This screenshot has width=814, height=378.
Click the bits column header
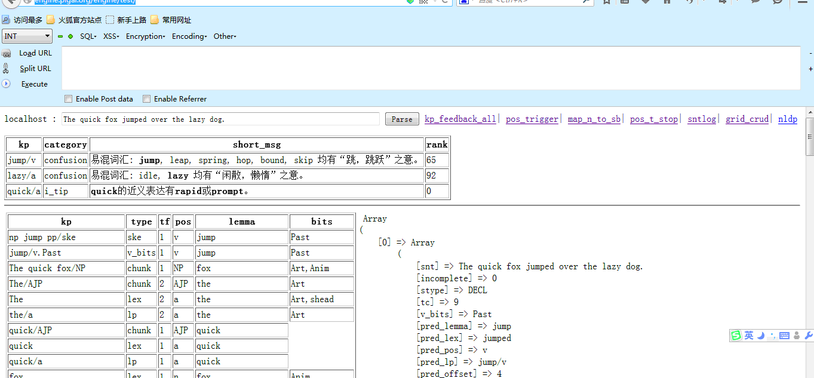[x=322, y=222]
